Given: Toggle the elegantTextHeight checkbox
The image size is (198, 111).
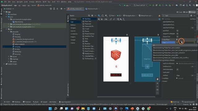Looking at the screenshot, I should coord(177,34).
